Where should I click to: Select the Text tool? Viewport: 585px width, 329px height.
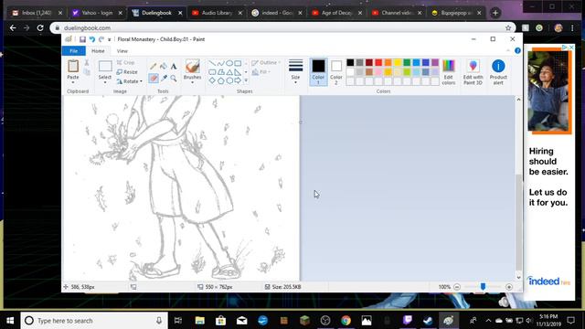click(x=174, y=67)
